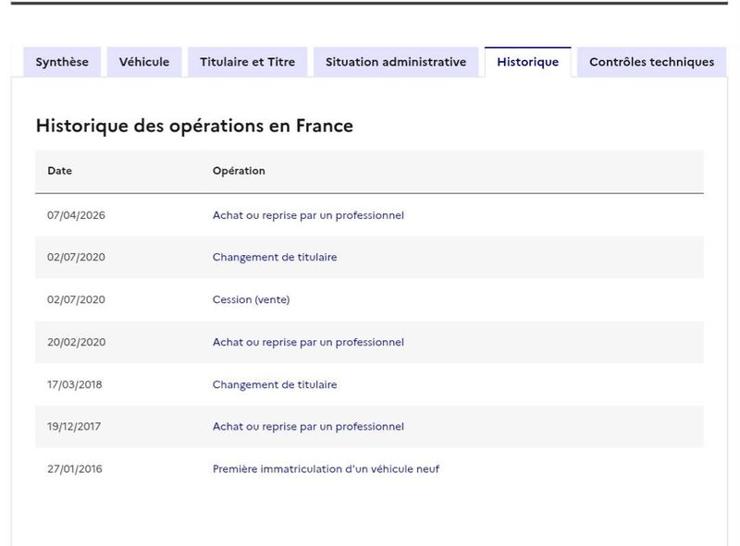Click the Opération column header
Image resolution: width=740 pixels, height=546 pixels.
click(x=239, y=171)
